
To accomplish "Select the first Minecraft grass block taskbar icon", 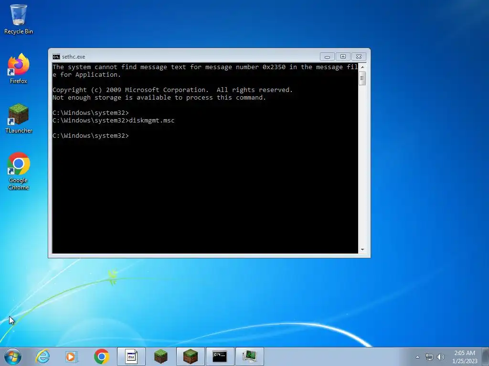I will tap(160, 356).
